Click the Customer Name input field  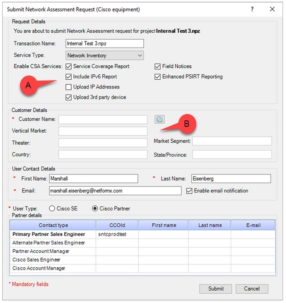click(x=103, y=119)
